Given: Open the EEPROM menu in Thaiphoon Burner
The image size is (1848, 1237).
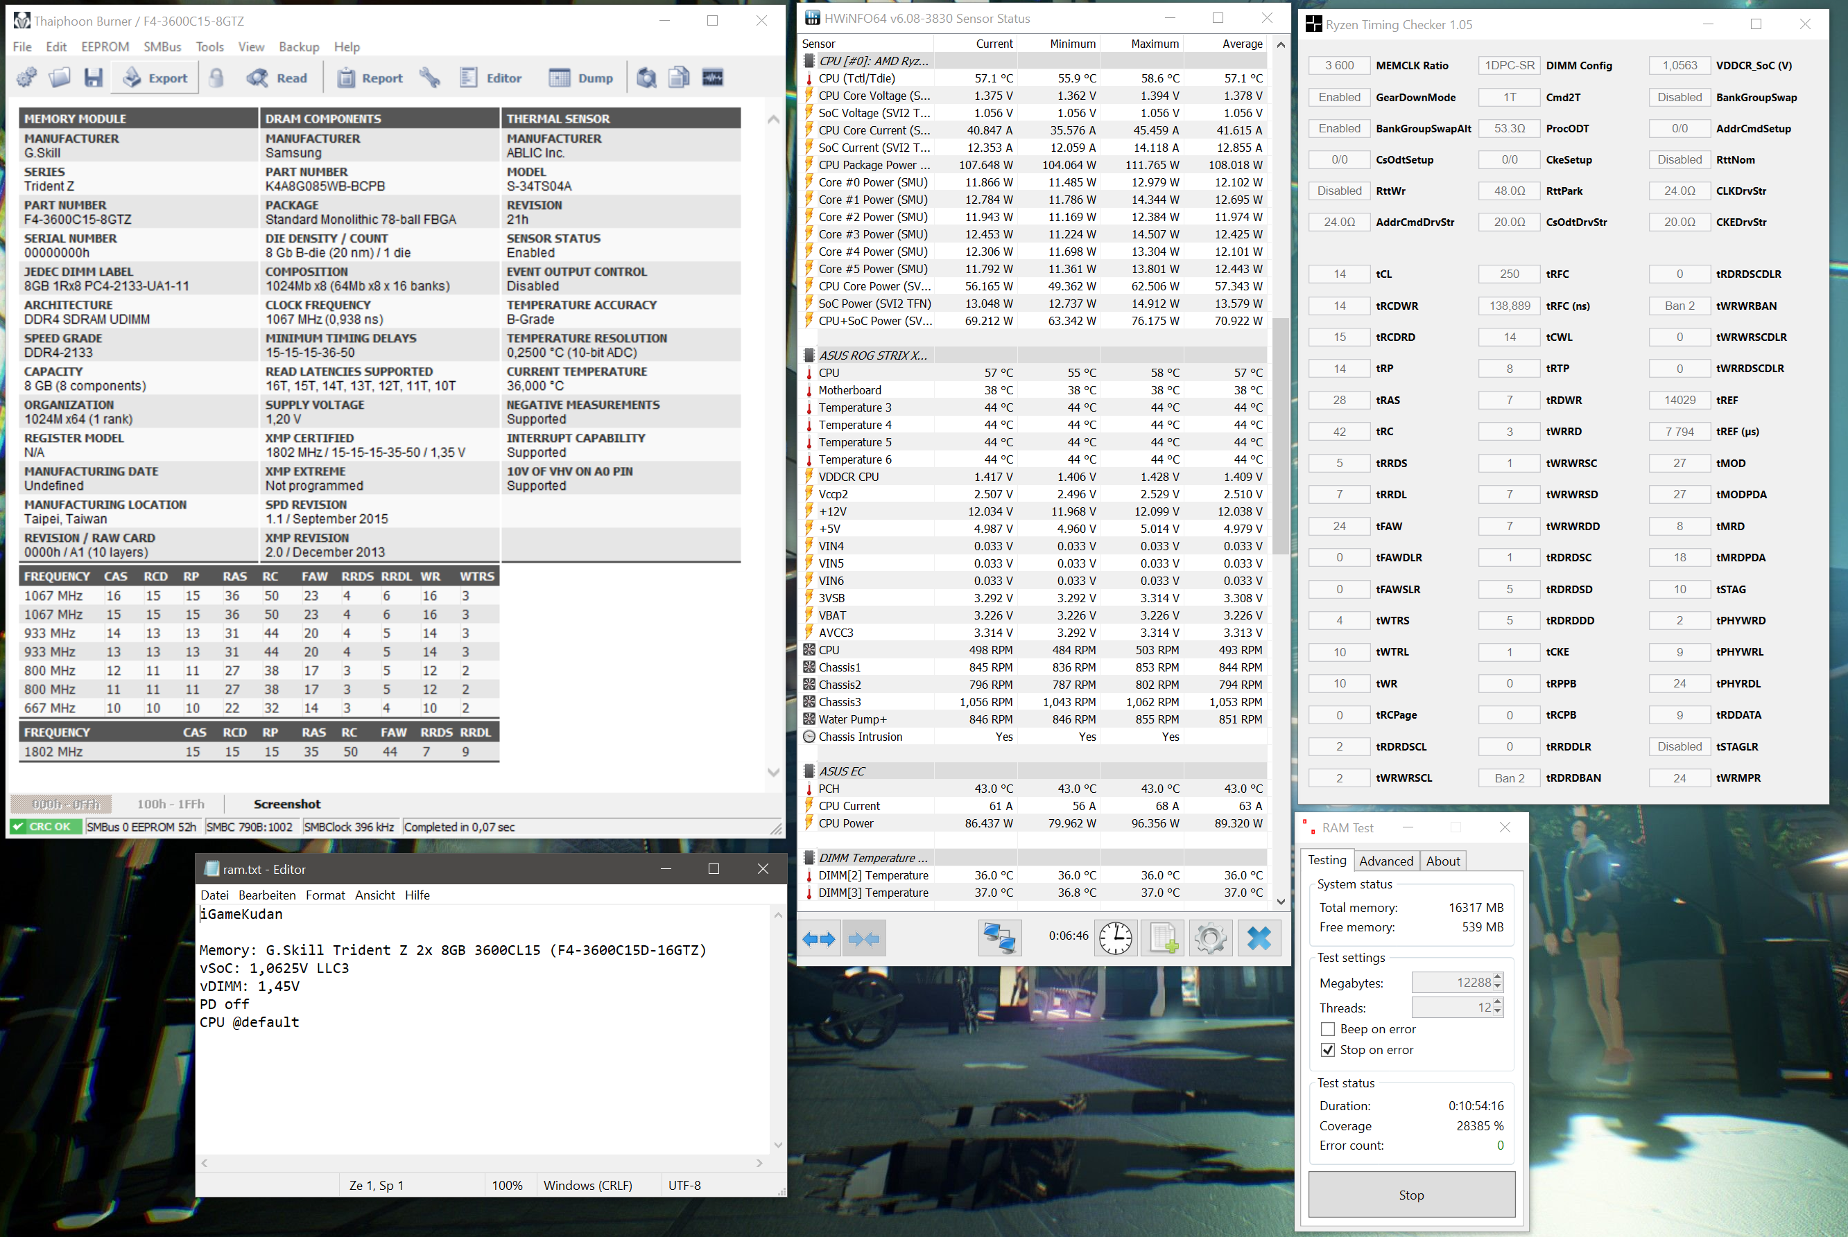Looking at the screenshot, I should click(105, 46).
